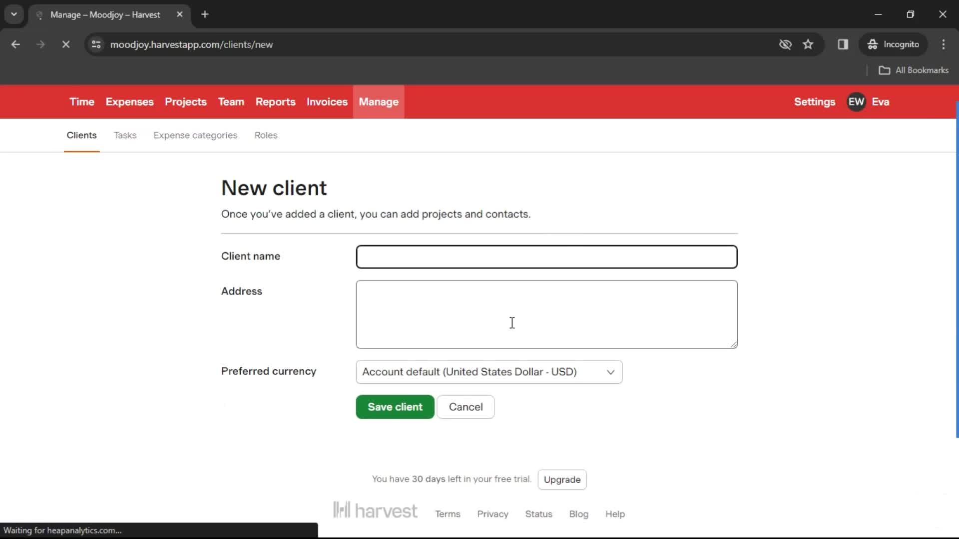Click the Upgrade trial button
This screenshot has width=959, height=539.
562,479
